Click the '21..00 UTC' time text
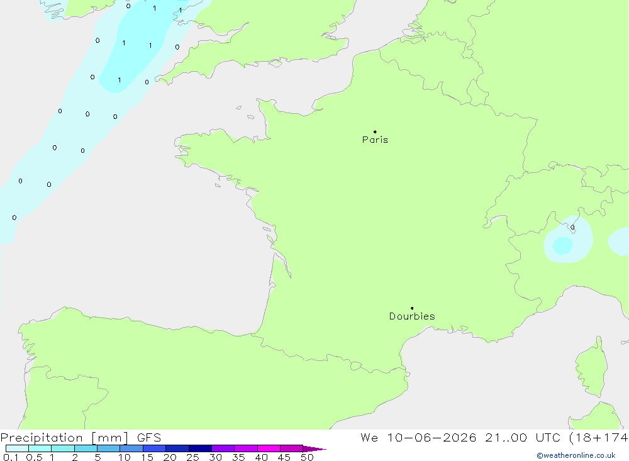This screenshot has width=629, height=461. click(x=523, y=438)
